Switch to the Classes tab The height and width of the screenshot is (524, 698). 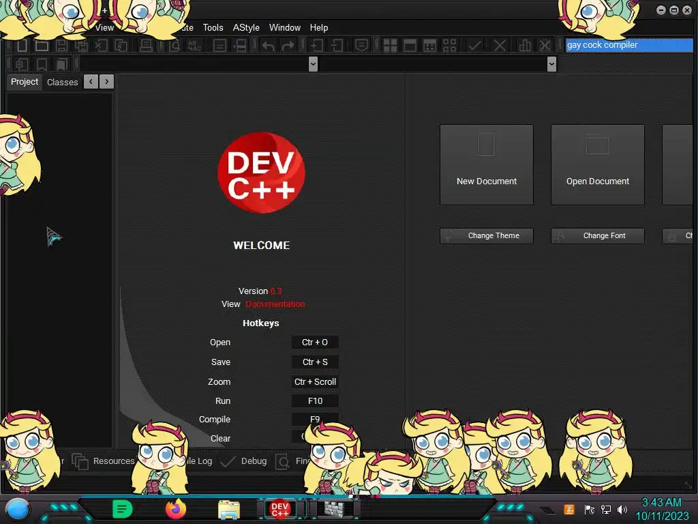[62, 83]
